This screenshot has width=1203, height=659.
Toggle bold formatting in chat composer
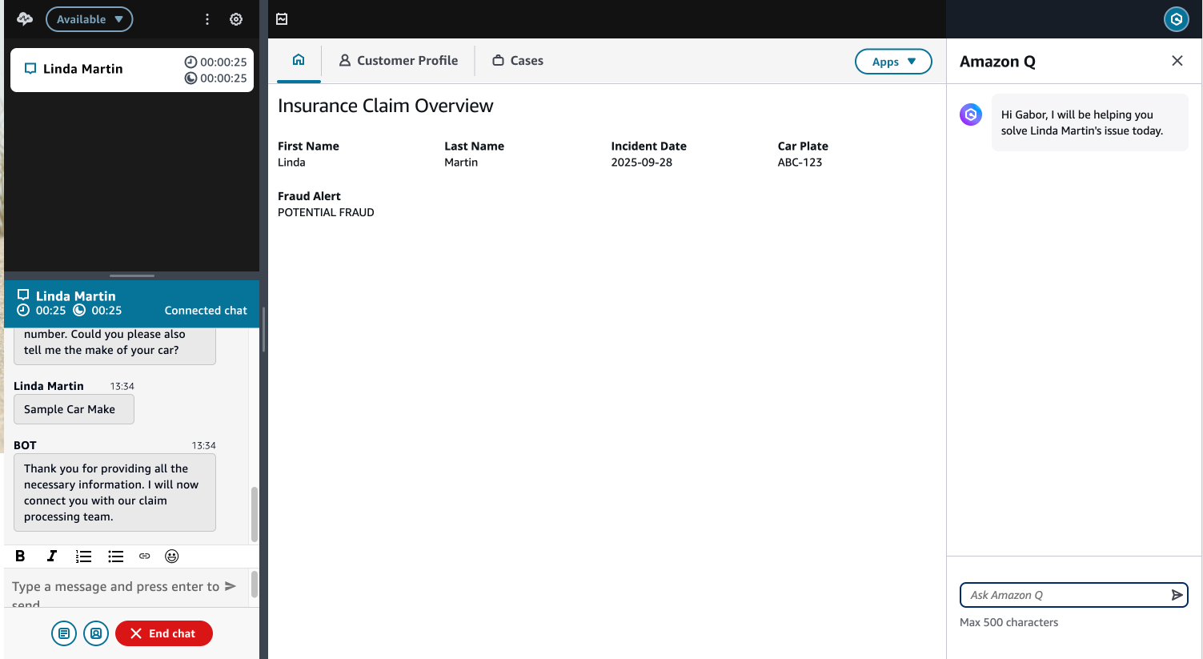click(20, 556)
